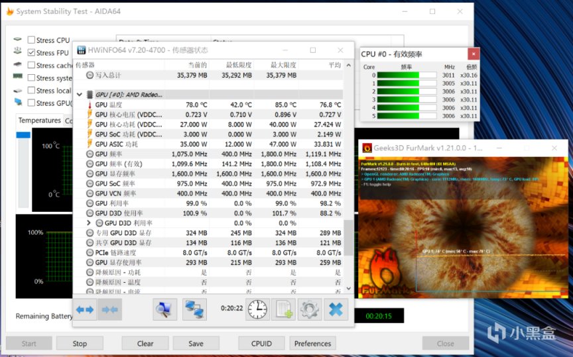Close the CPU #0 有效频率 panel
This screenshot has width=573, height=357.
pyautogui.click(x=474, y=54)
